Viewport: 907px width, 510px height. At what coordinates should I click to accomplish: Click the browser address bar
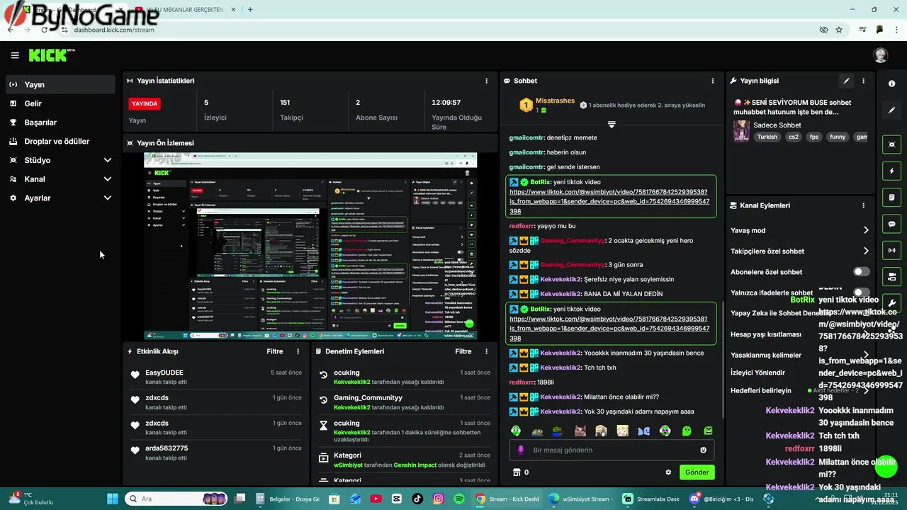[439, 30]
